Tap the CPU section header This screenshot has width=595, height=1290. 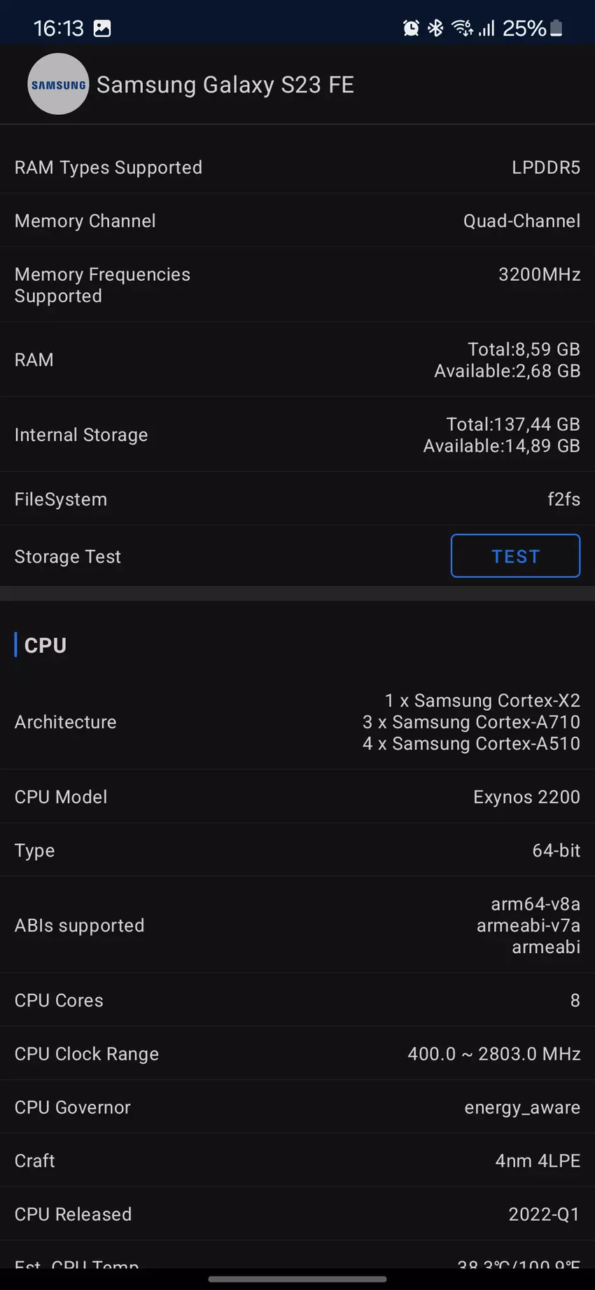tap(45, 645)
